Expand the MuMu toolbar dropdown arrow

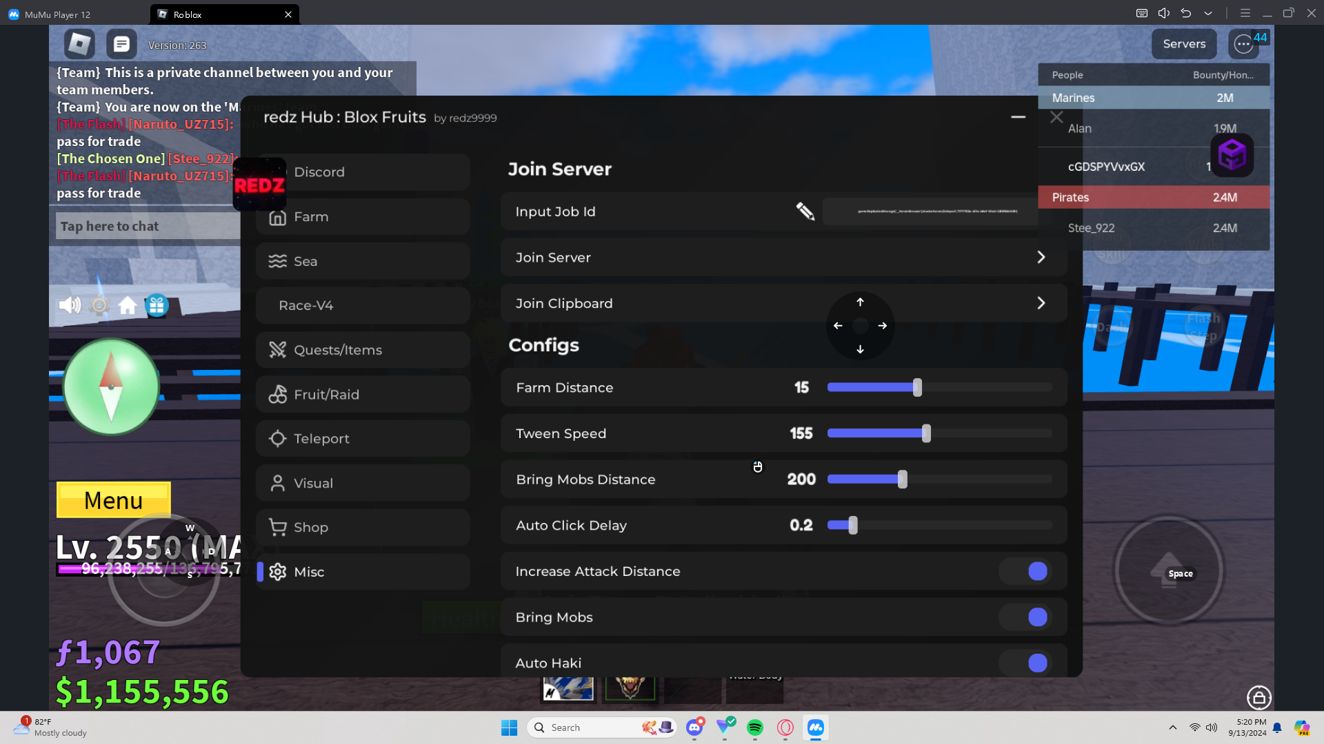point(1208,13)
